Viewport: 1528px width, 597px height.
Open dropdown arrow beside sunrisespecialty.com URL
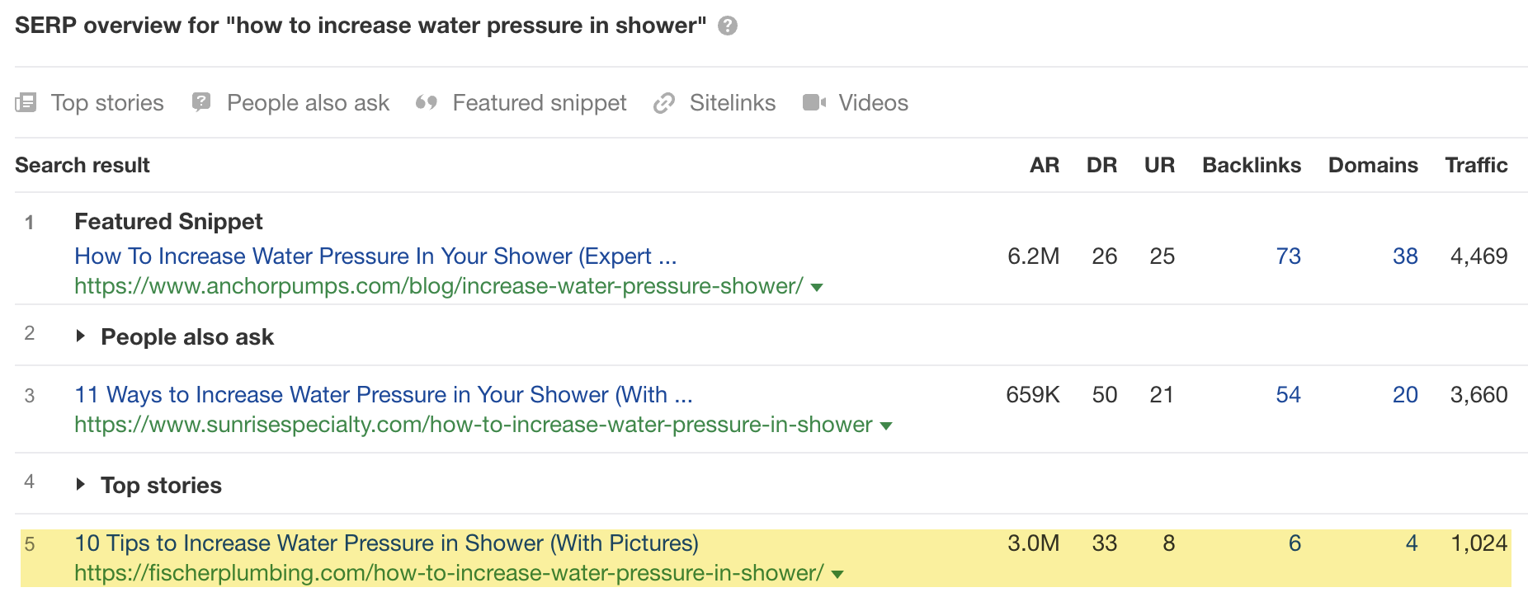click(886, 425)
